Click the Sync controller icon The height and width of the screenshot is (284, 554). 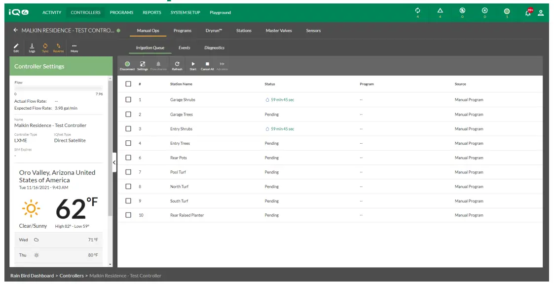[x=45, y=47]
